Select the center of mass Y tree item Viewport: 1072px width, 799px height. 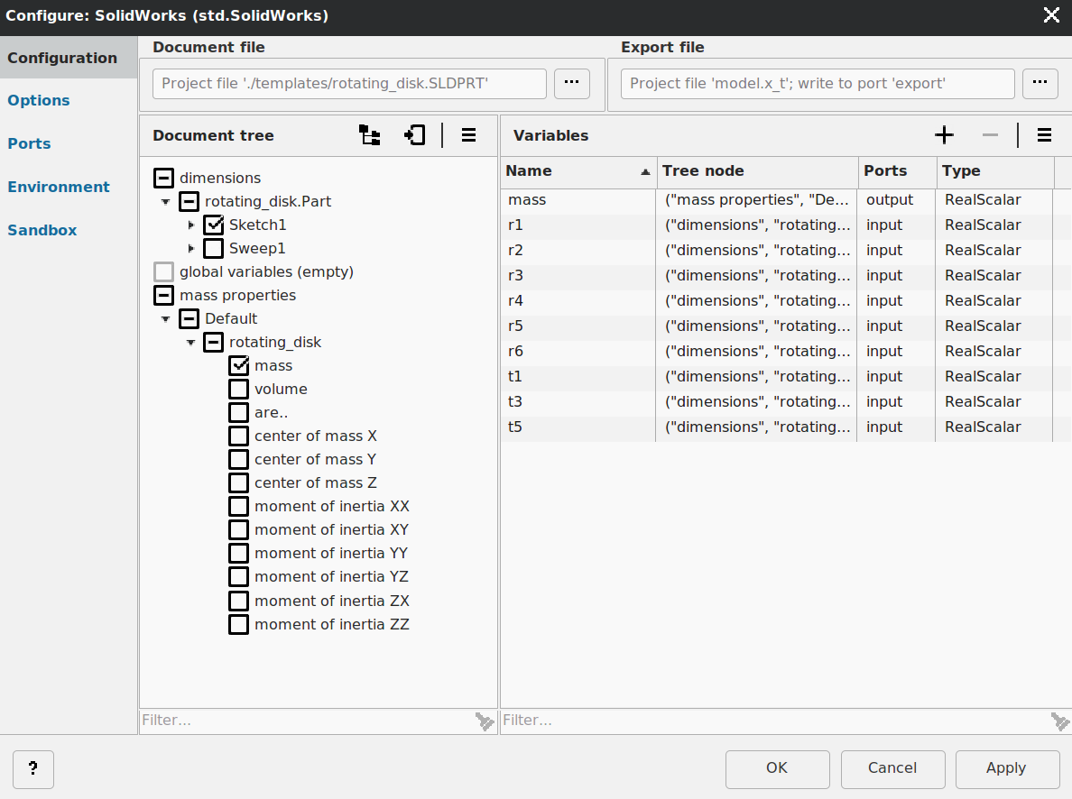click(315, 460)
